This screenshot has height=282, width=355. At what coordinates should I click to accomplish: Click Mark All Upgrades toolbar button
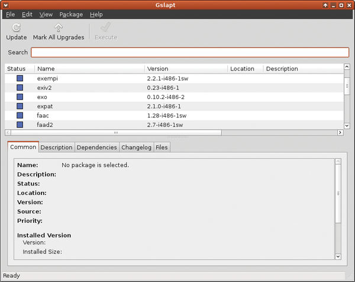(59, 31)
